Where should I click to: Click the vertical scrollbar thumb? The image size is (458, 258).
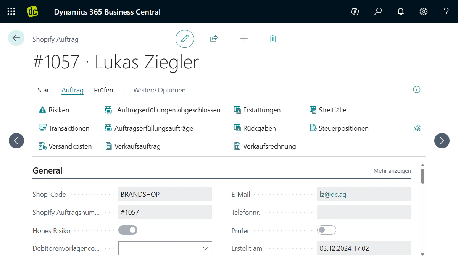423,176
